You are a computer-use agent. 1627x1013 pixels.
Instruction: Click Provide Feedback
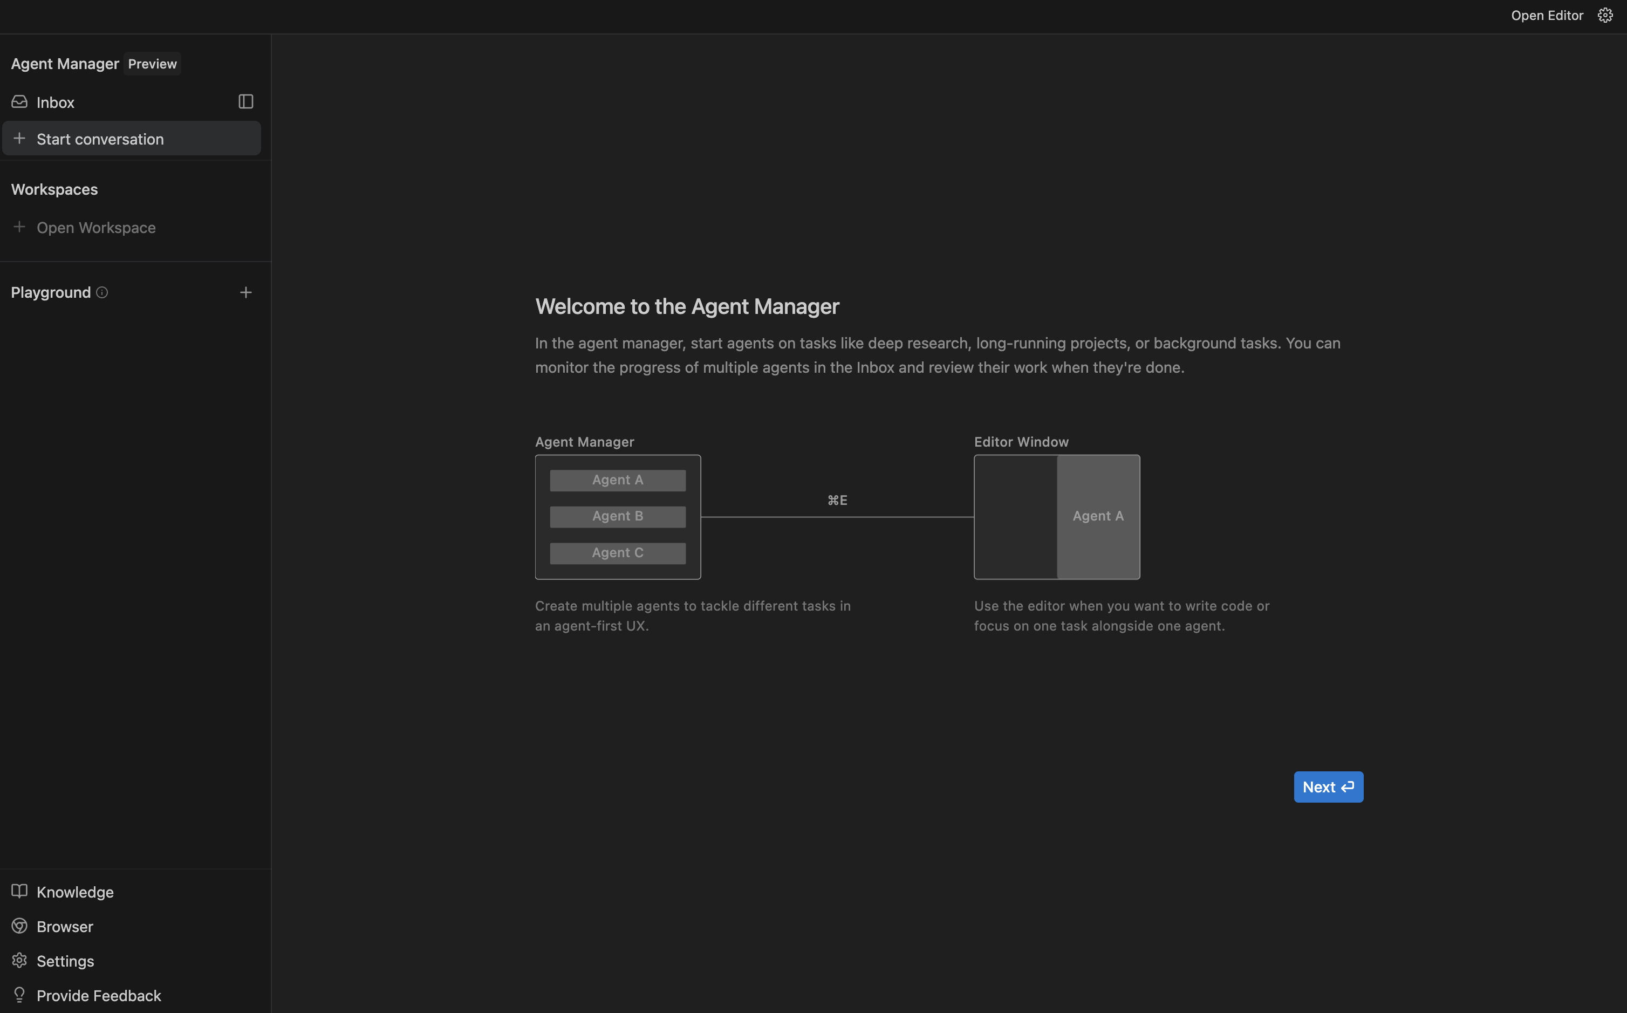[x=99, y=996]
